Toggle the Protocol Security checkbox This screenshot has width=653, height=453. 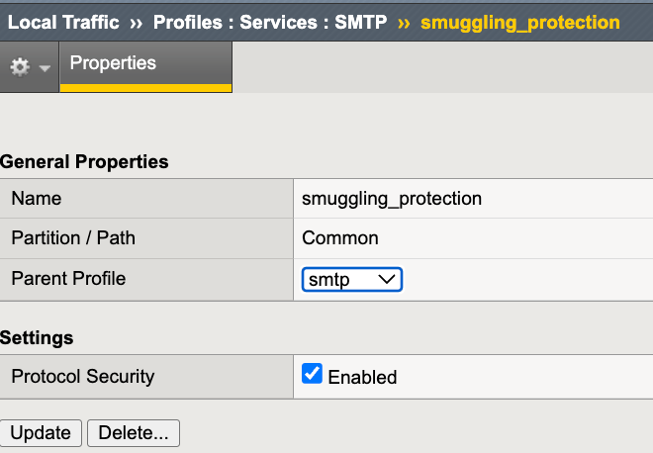tap(312, 375)
